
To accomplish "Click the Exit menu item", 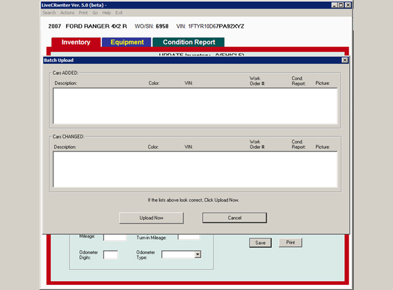I will 119,13.
